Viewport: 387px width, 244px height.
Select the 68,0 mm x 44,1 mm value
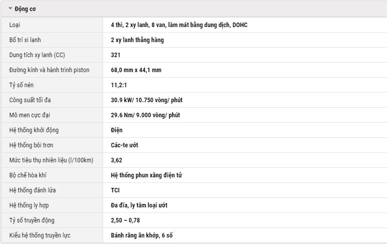tap(136, 70)
